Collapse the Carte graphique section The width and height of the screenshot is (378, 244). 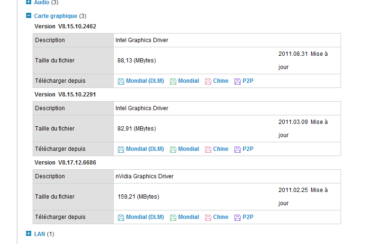(29, 16)
